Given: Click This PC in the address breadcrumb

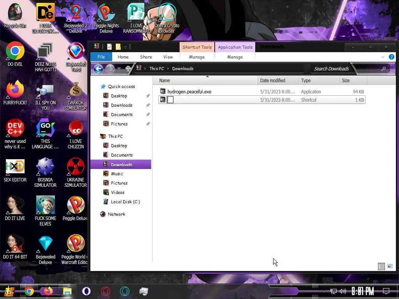Looking at the screenshot, I should click(x=157, y=69).
